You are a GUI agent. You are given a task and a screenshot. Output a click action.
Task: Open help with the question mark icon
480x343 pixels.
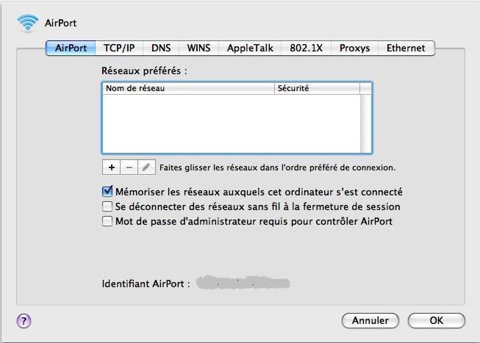(x=24, y=321)
